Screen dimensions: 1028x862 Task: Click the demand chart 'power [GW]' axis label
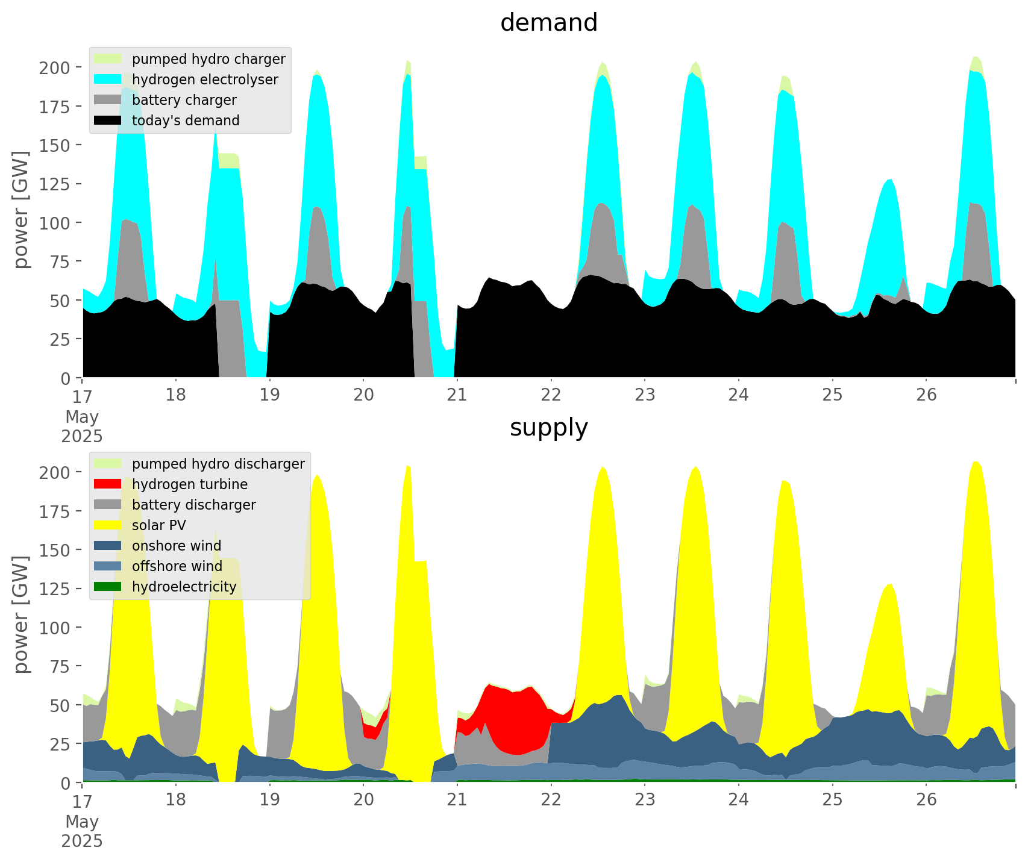tap(22, 210)
